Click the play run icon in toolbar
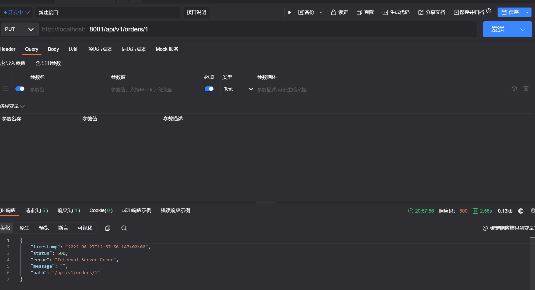The height and width of the screenshot is (290, 535). click(x=290, y=12)
